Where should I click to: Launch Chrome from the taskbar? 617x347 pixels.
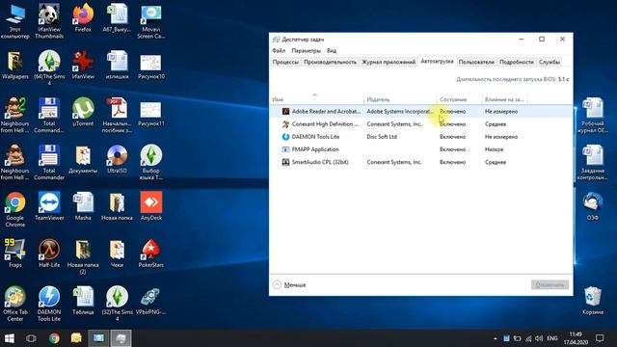(54, 338)
